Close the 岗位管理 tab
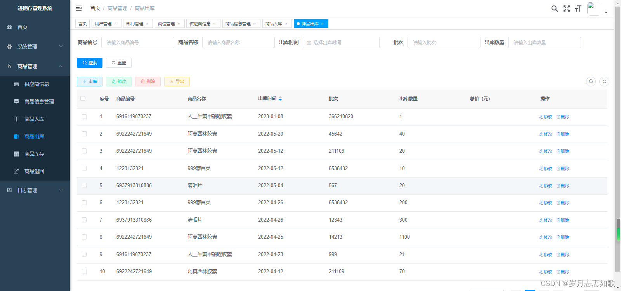 pyautogui.click(x=179, y=24)
